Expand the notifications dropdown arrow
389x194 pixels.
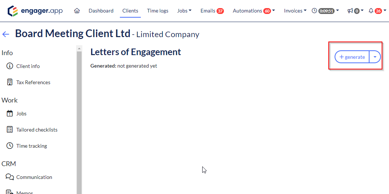385,11
